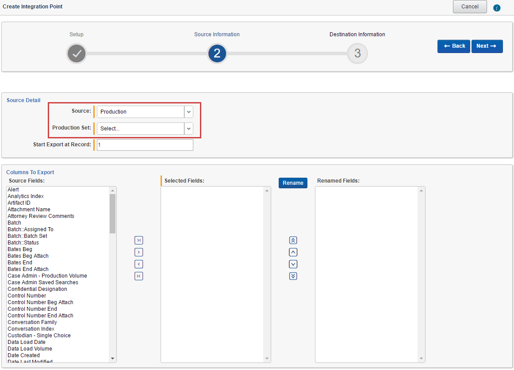
Task: Remove highlighted field from selected fields
Action: pyautogui.click(x=138, y=264)
